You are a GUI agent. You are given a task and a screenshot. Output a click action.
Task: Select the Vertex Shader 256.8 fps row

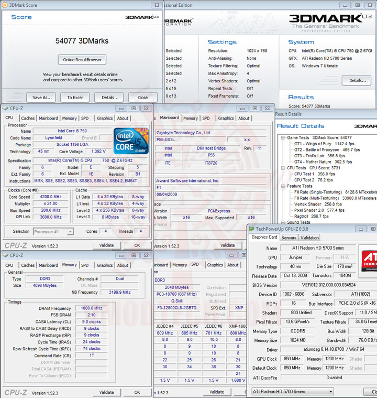(318, 204)
